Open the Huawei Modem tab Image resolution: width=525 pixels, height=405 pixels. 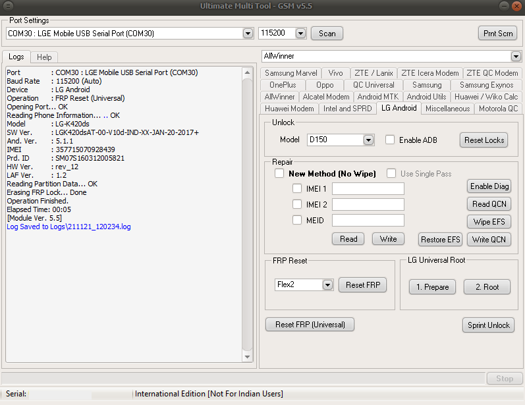(289, 109)
